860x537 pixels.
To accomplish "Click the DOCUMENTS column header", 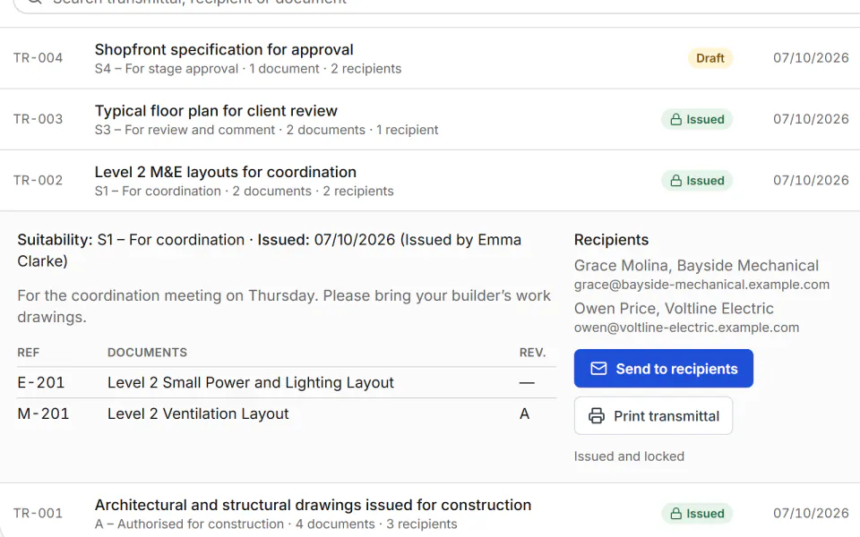I will click(147, 353).
